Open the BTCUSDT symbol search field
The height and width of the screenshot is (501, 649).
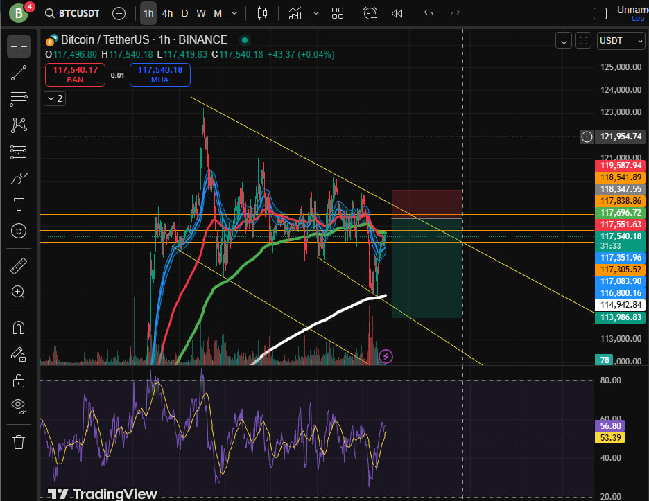coord(73,13)
